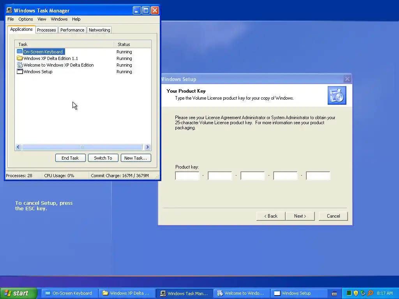Select the Windows Setup task in list
This screenshot has width=399, height=299.
(x=83, y=72)
